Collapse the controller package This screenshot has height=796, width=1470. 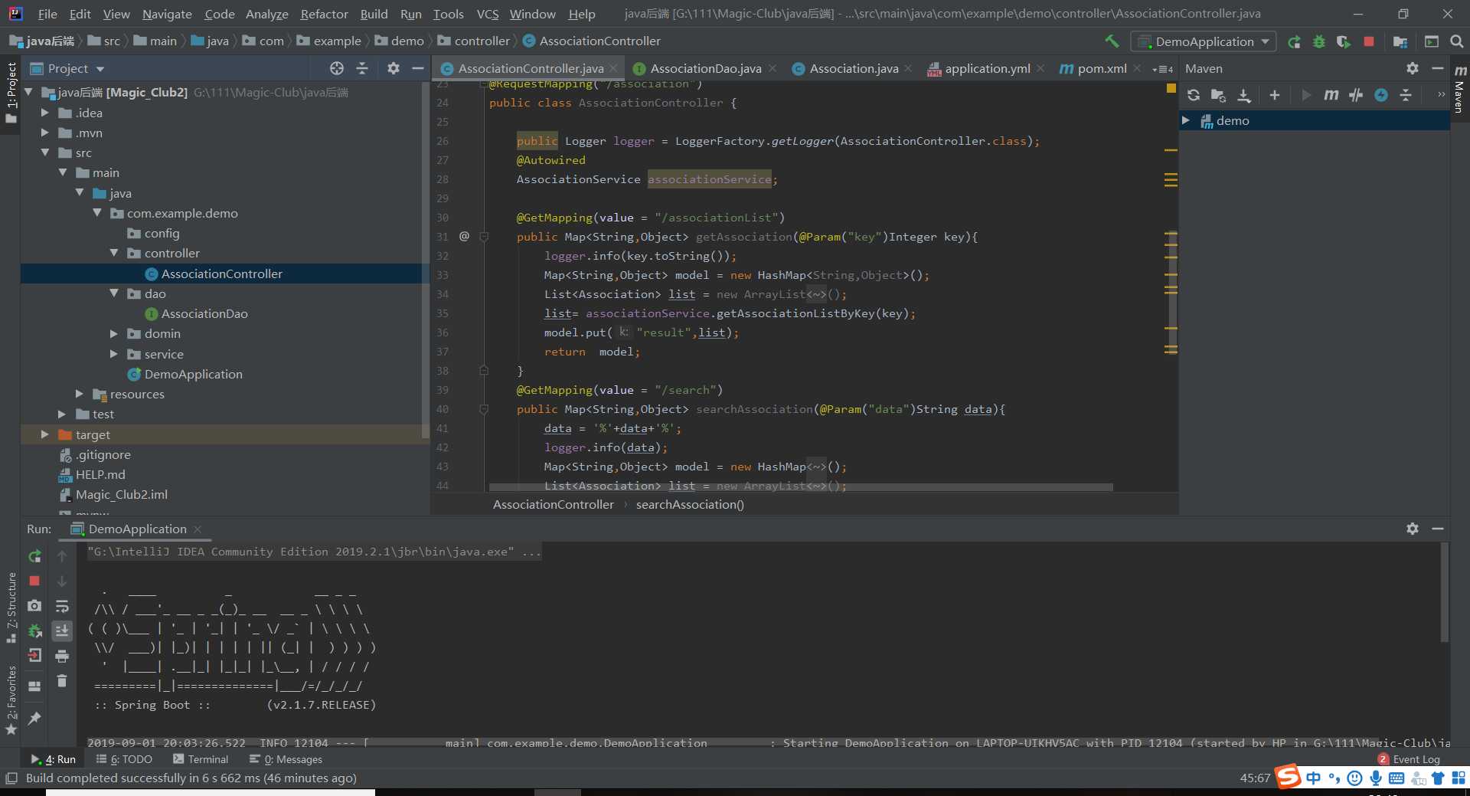pyautogui.click(x=114, y=253)
